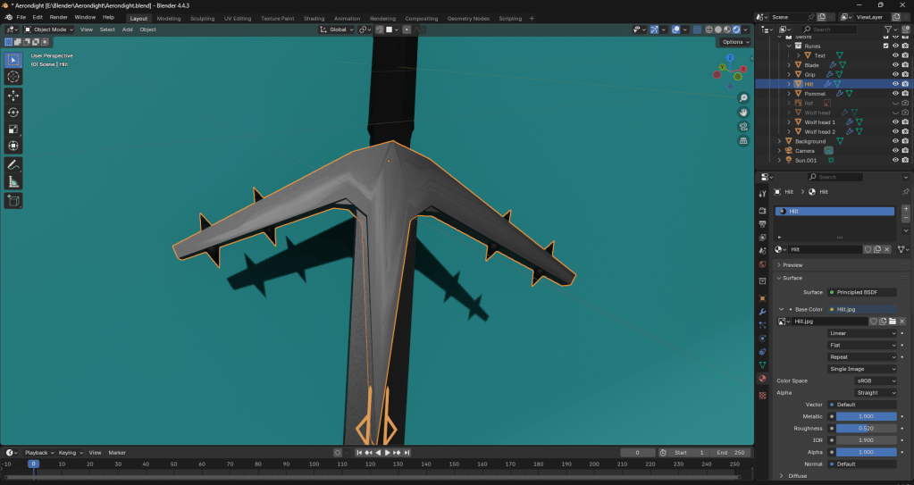Switch to the Shading workspace tab
The width and height of the screenshot is (914, 485).
coord(314,18)
